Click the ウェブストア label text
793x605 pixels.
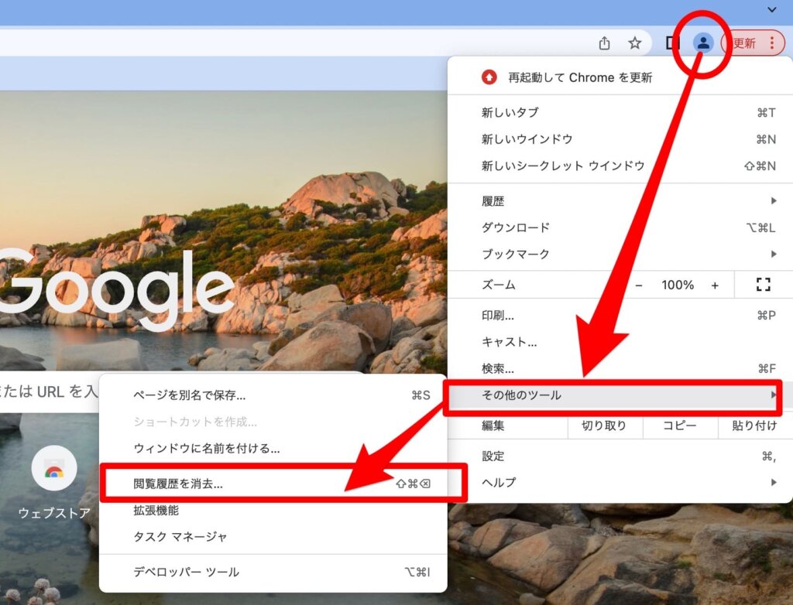coord(54,513)
